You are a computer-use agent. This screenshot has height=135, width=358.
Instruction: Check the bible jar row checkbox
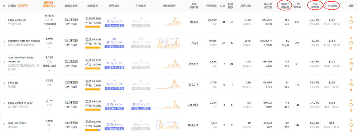click(x=4, y=87)
